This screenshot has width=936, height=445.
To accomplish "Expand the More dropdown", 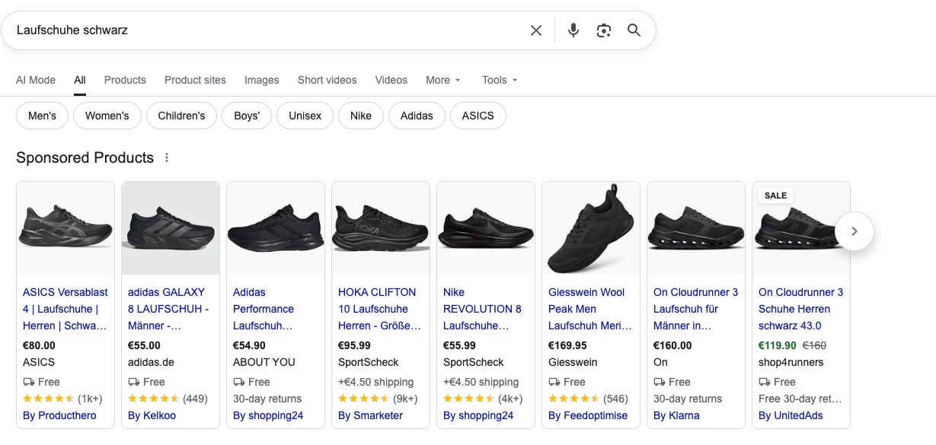I will pos(443,80).
